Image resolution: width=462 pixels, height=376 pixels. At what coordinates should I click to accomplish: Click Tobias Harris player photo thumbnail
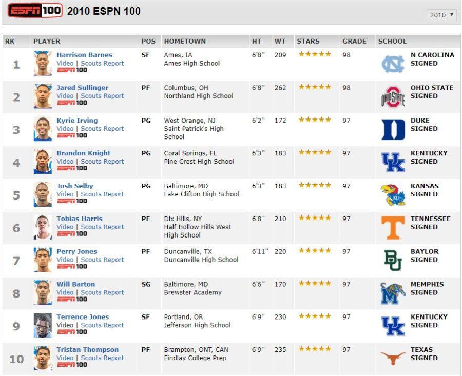(43, 227)
